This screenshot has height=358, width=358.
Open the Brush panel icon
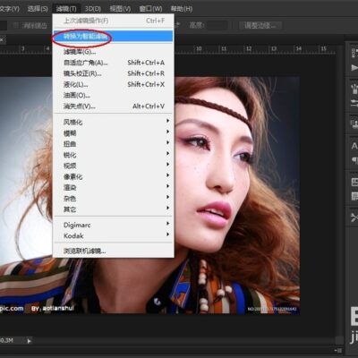point(354,89)
